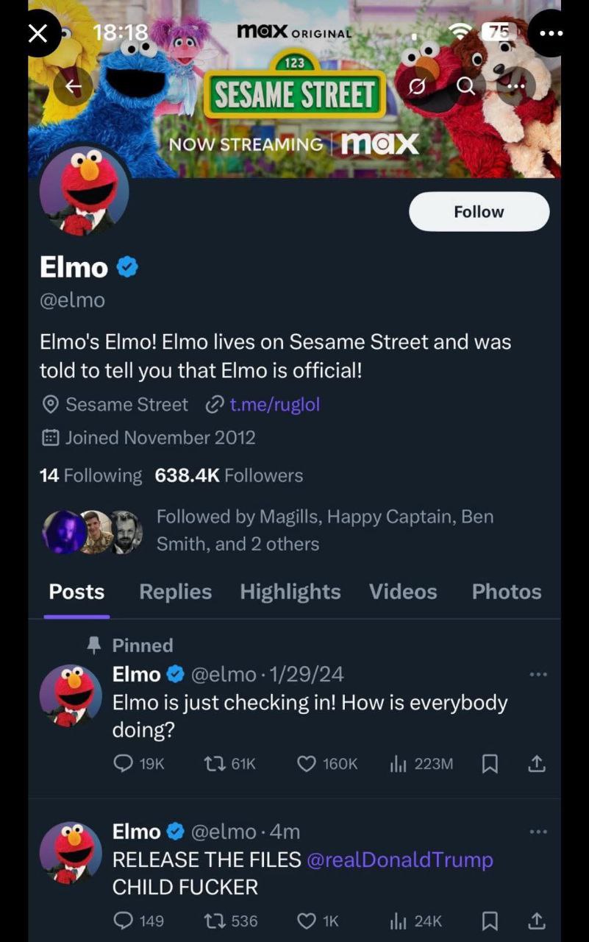
Task: Switch to the Highlights tab
Action: coord(290,592)
